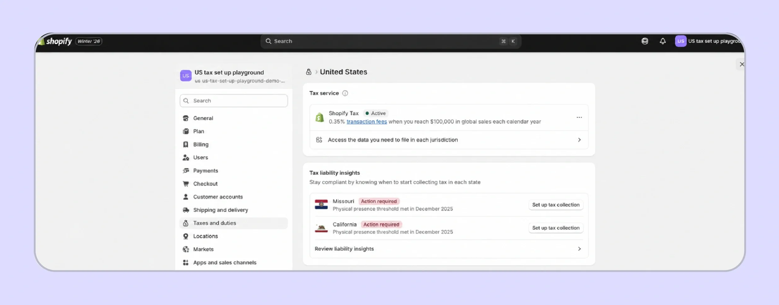The width and height of the screenshot is (779, 305).
Task: Click the Tax service info icon
Action: (x=345, y=93)
